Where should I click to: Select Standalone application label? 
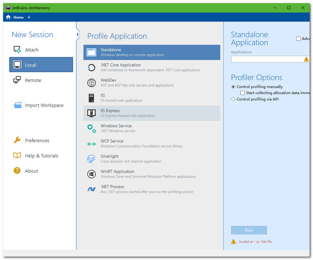click(111, 50)
